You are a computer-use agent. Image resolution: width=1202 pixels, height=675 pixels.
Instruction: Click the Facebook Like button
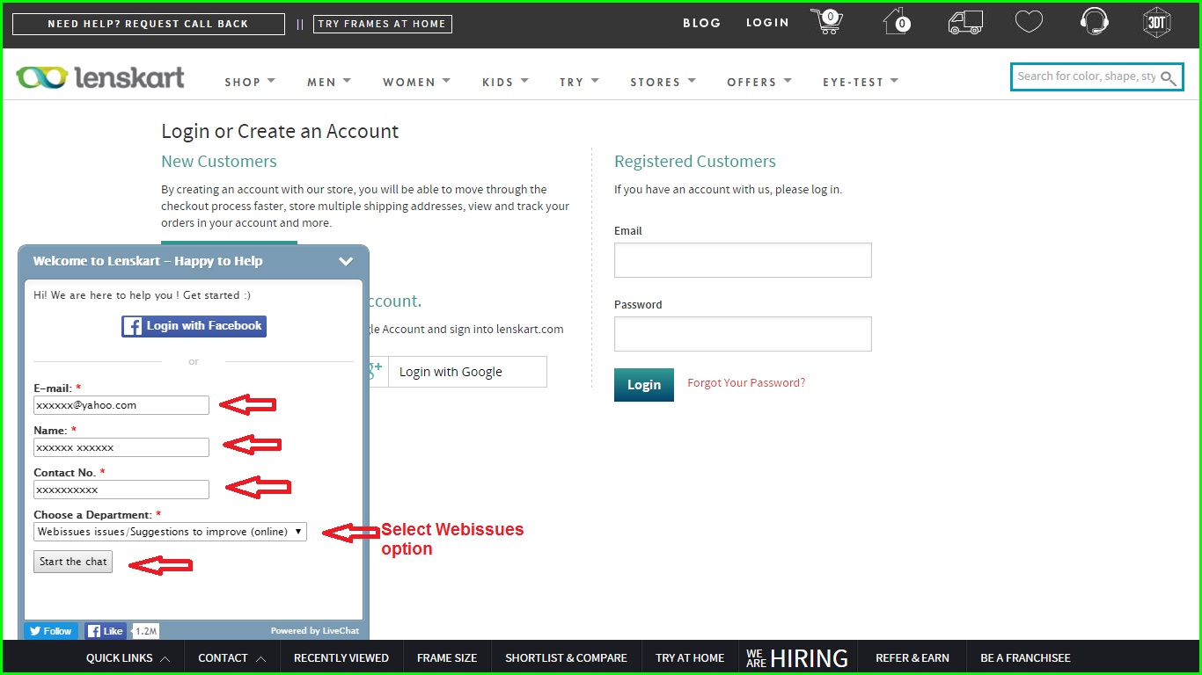(x=106, y=631)
